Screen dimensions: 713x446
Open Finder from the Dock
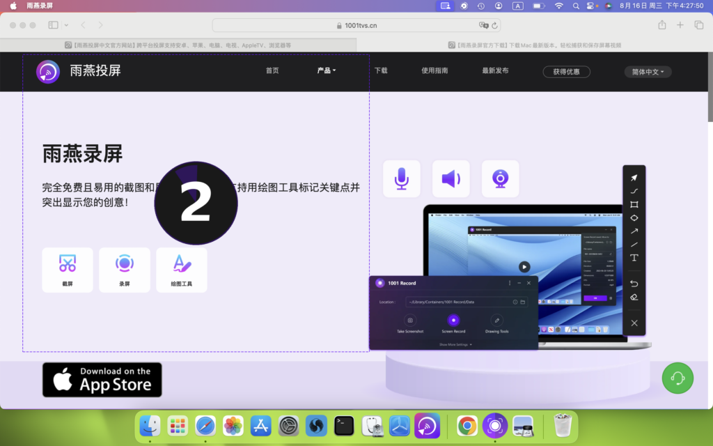point(150,426)
